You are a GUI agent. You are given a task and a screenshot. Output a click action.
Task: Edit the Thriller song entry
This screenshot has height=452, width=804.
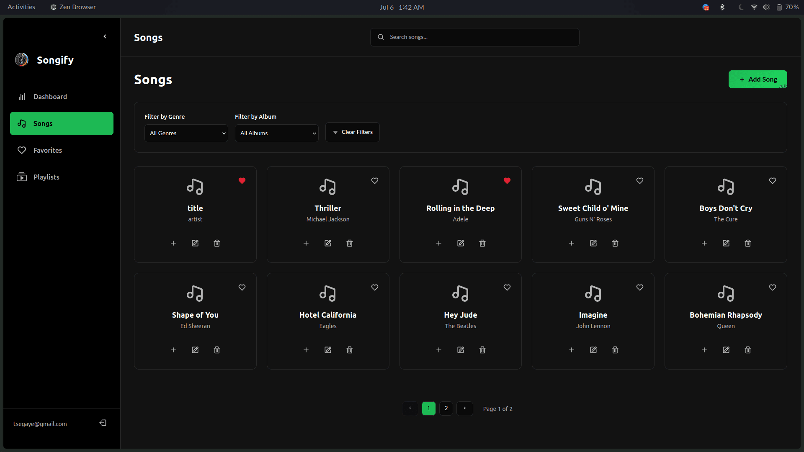tap(328, 243)
